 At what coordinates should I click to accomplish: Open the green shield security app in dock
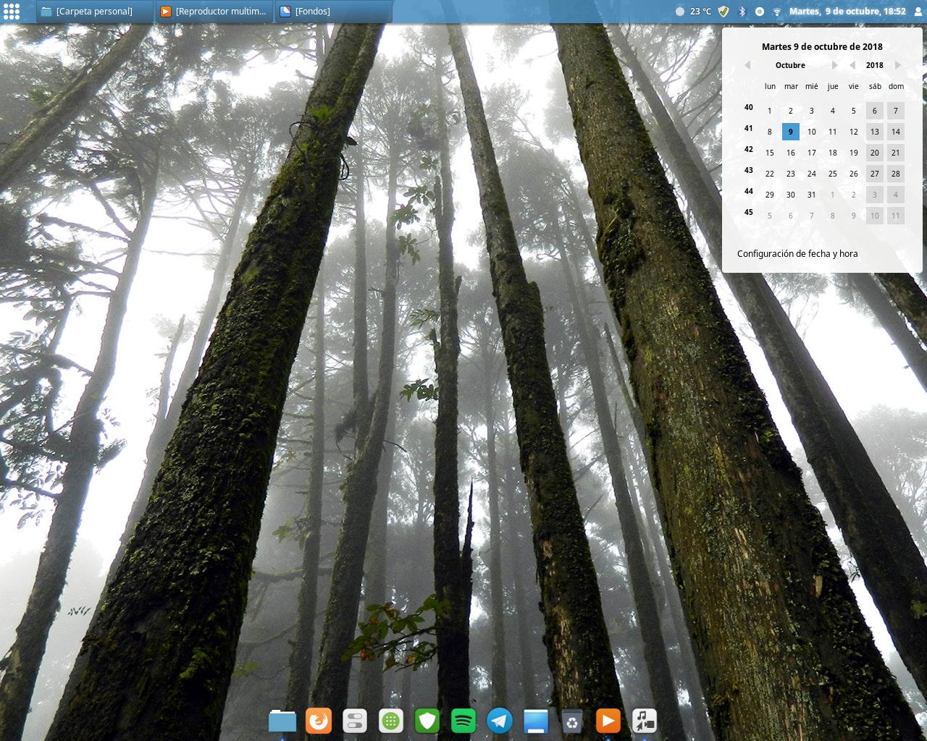pos(427,721)
